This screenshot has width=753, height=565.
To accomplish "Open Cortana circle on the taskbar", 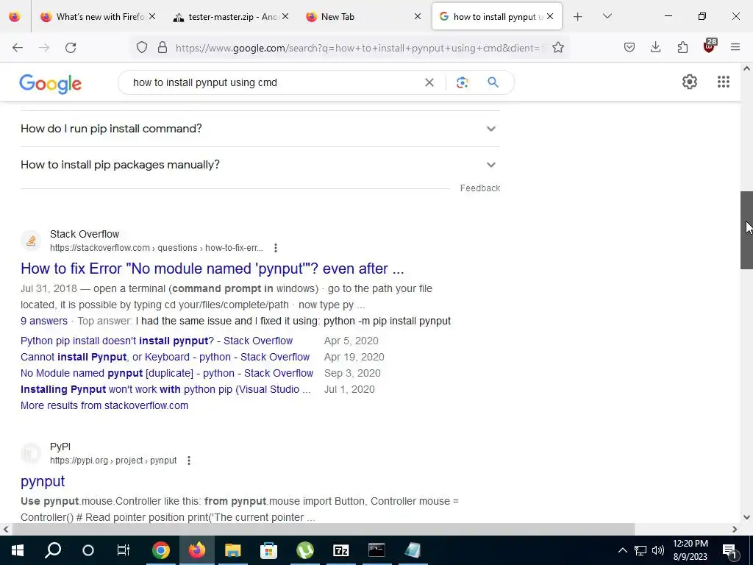I will (x=88, y=550).
